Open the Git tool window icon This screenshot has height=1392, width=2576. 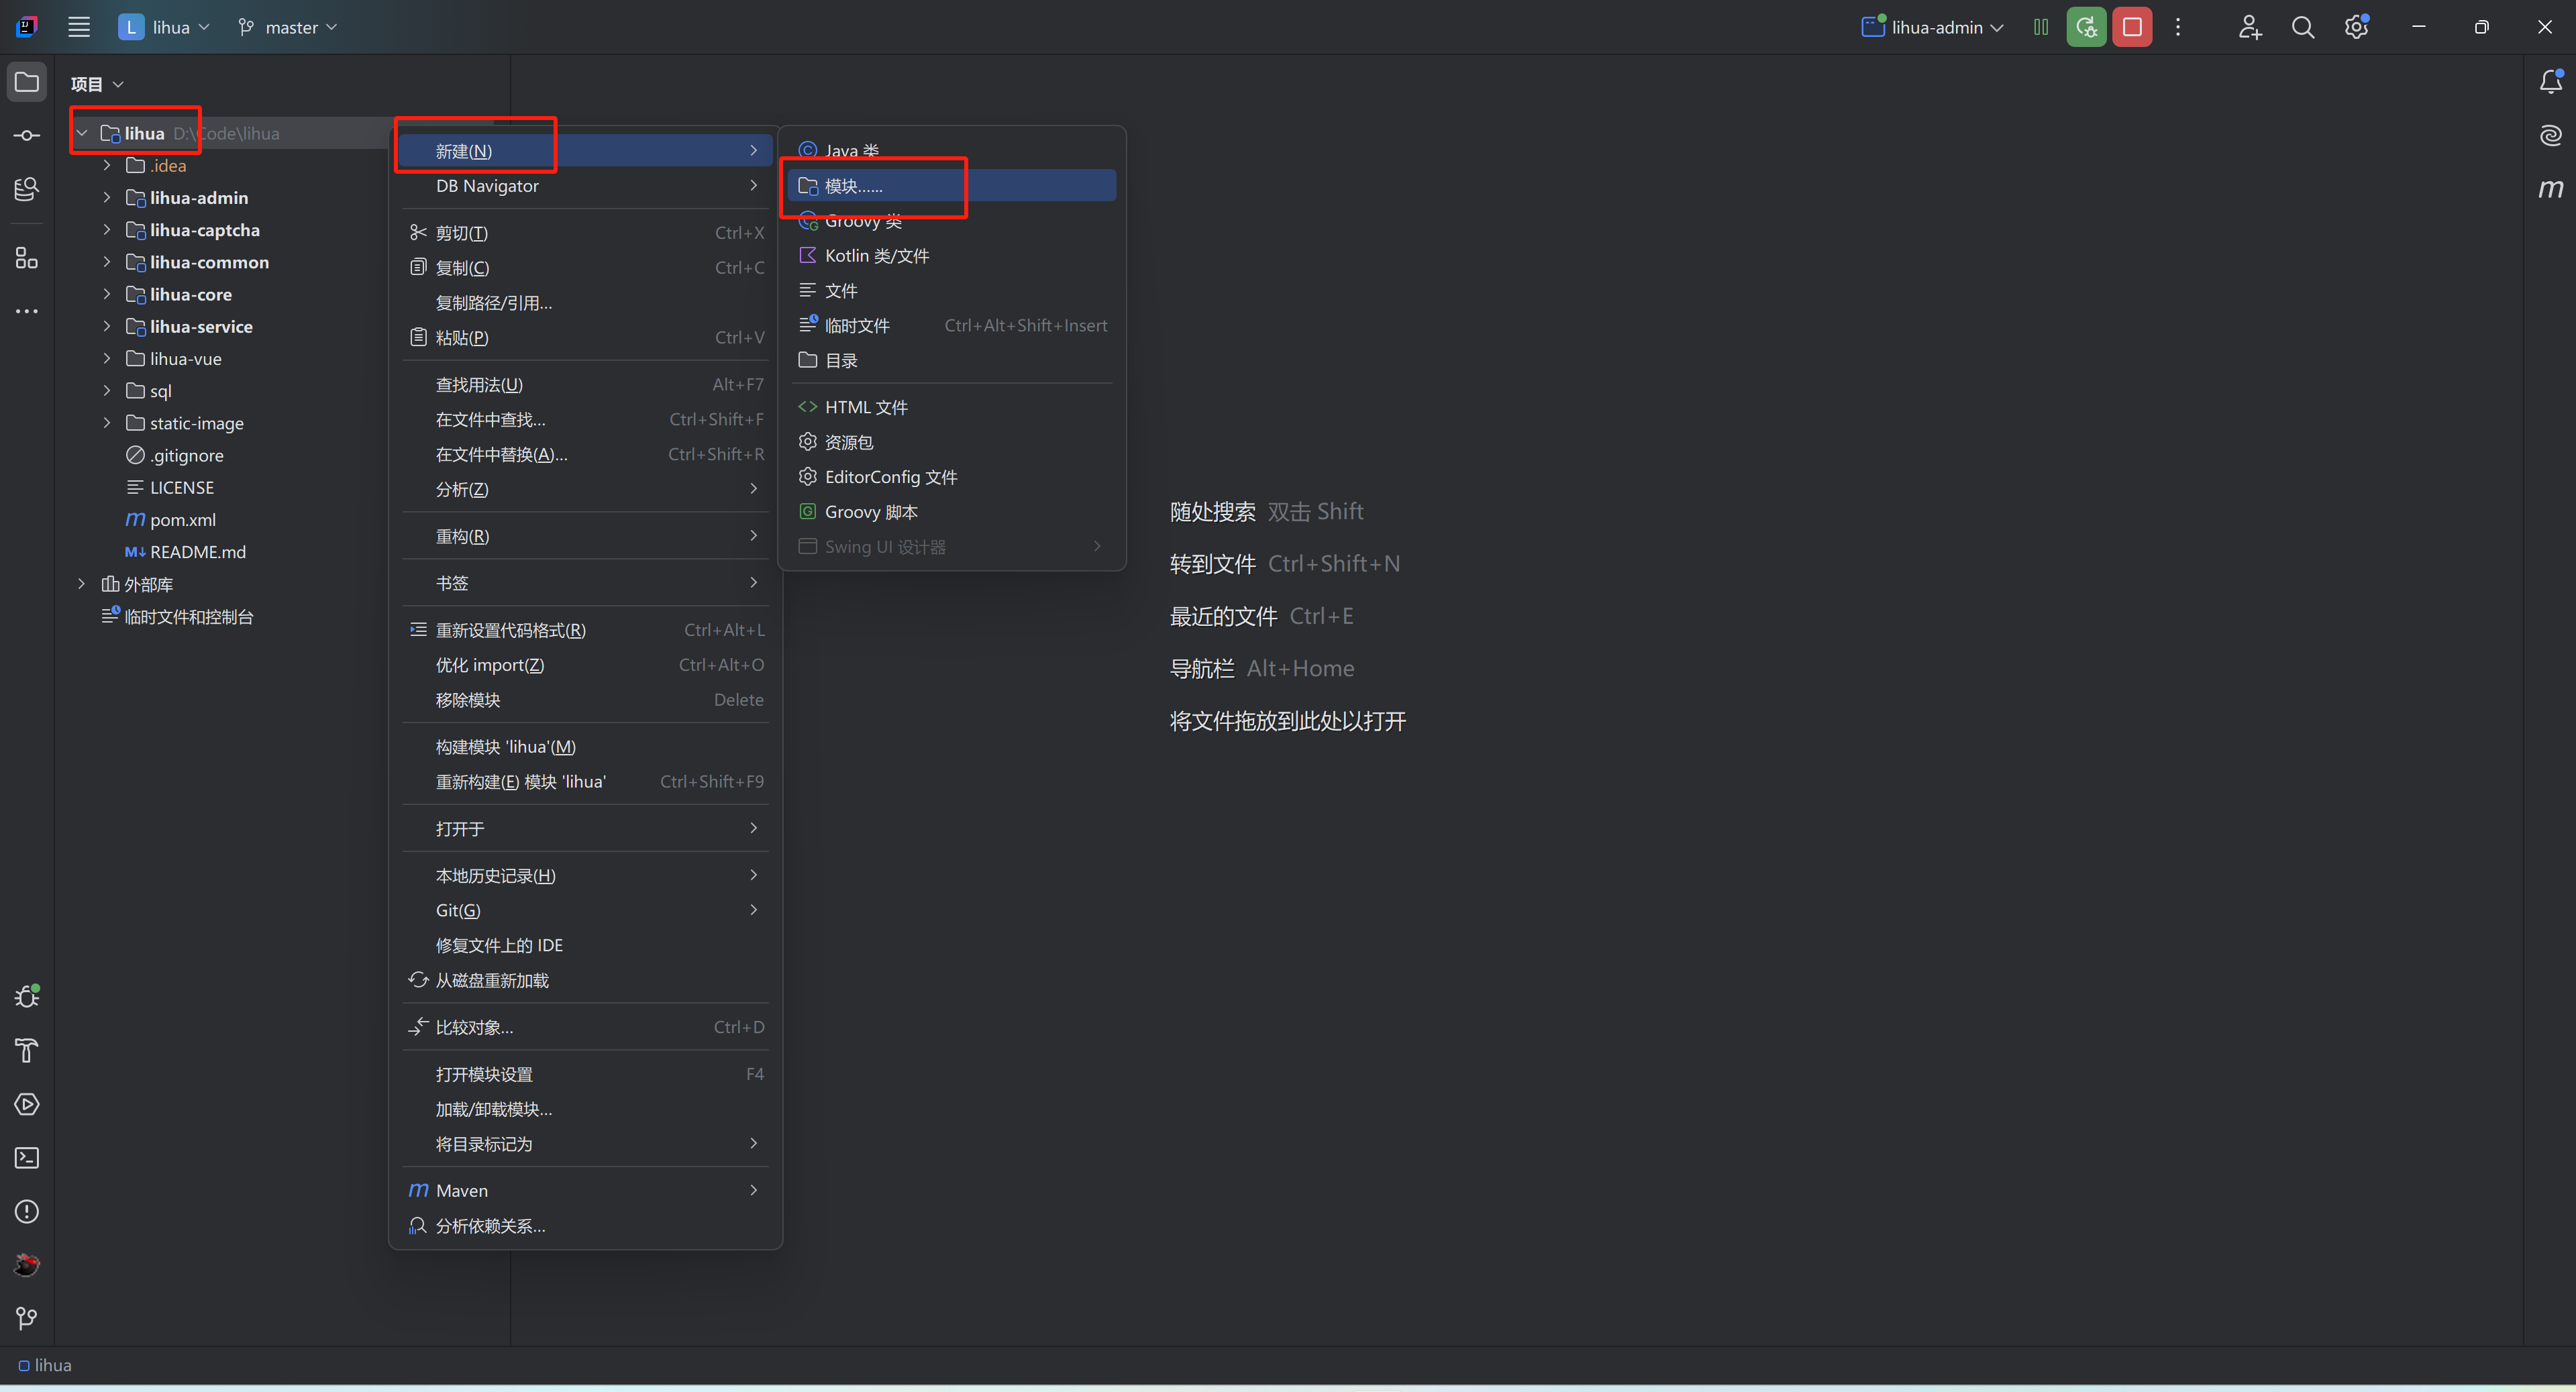click(27, 1319)
